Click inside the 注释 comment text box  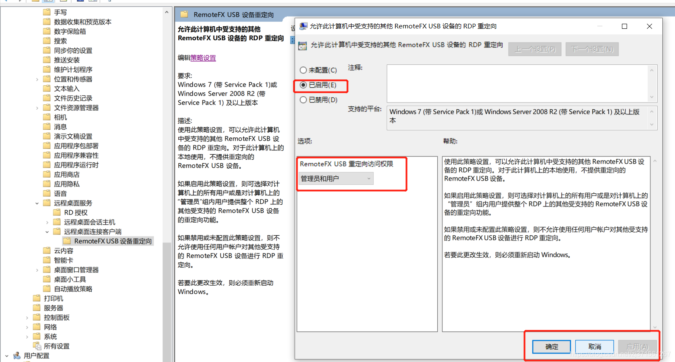pyautogui.click(x=517, y=83)
